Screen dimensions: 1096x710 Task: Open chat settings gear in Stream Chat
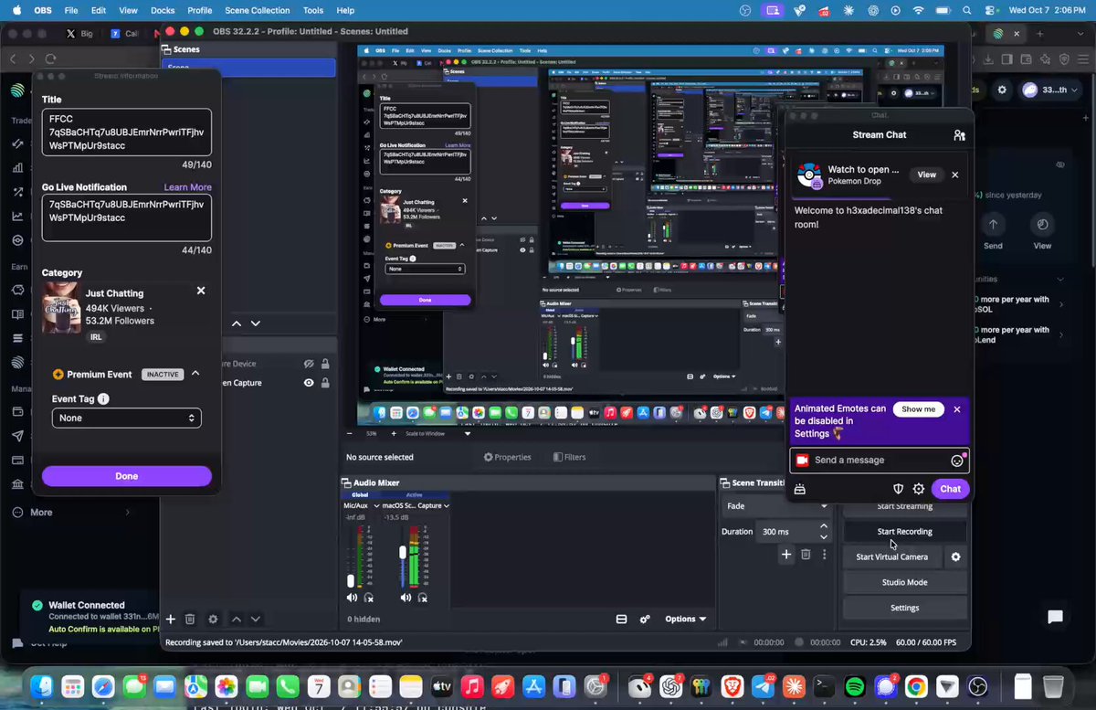coord(919,489)
